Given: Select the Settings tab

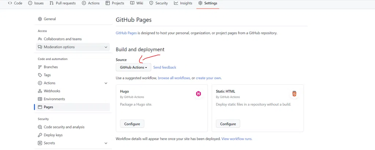Looking at the screenshot, I should point(208,3).
